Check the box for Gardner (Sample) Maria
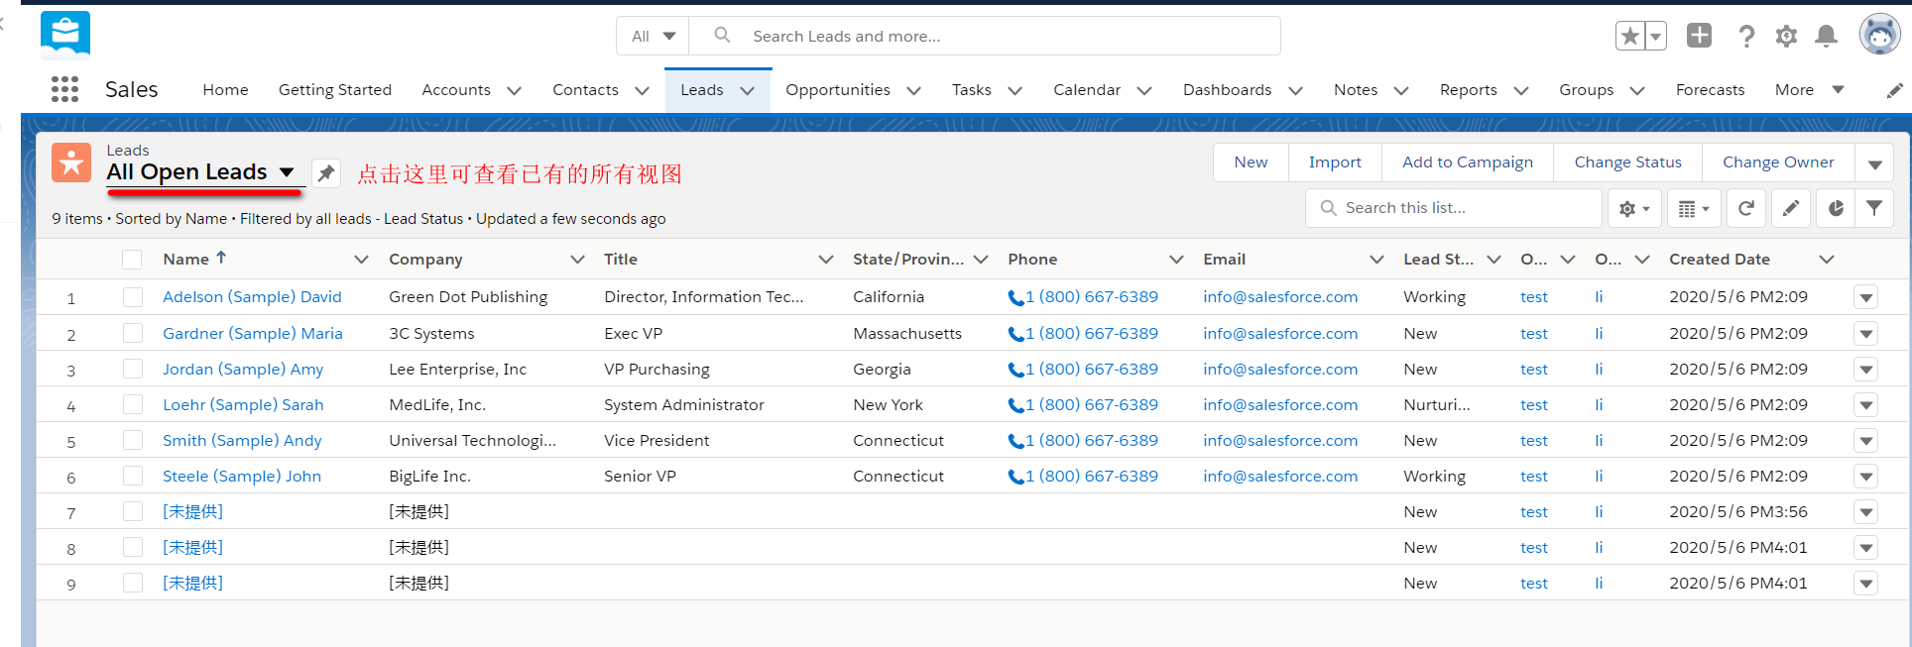This screenshot has height=647, width=1912. (132, 333)
